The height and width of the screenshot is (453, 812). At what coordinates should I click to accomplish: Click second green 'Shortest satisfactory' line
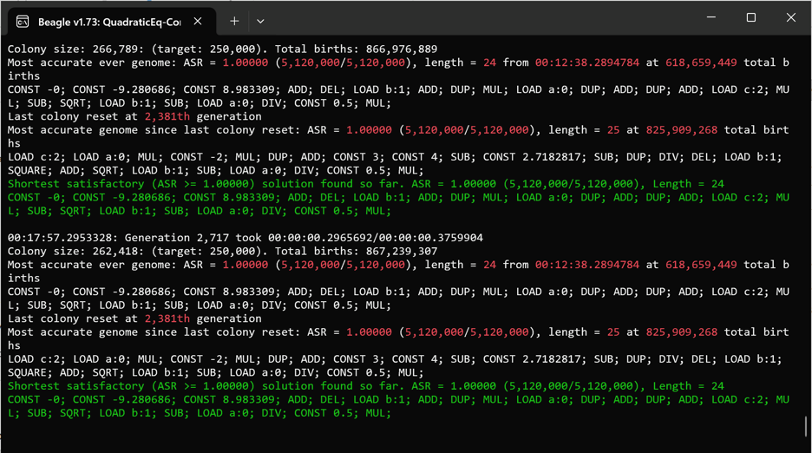(365, 386)
